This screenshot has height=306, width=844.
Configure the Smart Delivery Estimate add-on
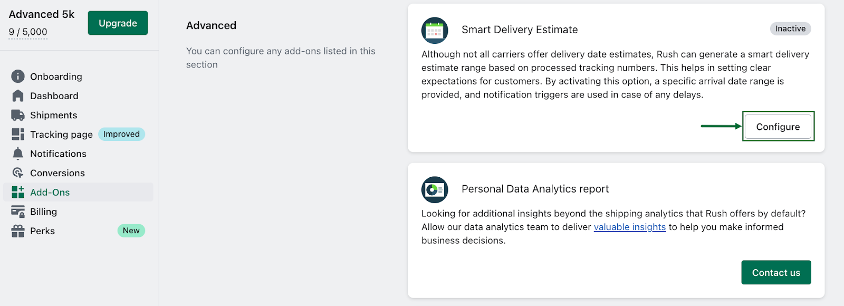(778, 127)
